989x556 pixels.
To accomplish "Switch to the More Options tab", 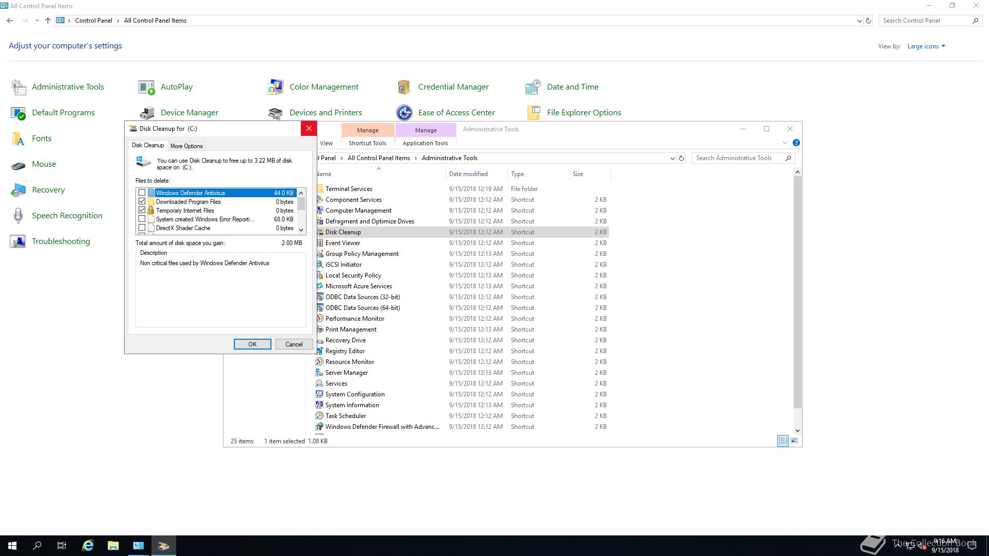I will point(186,146).
